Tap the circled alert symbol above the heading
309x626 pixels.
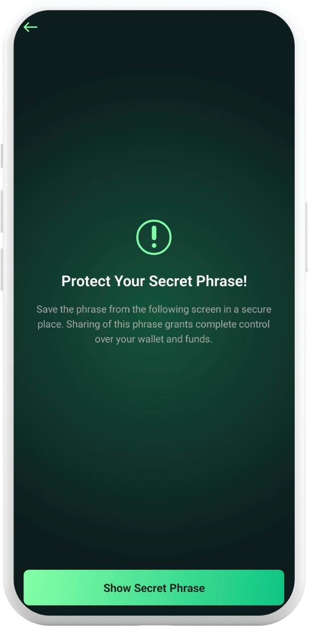(x=154, y=237)
